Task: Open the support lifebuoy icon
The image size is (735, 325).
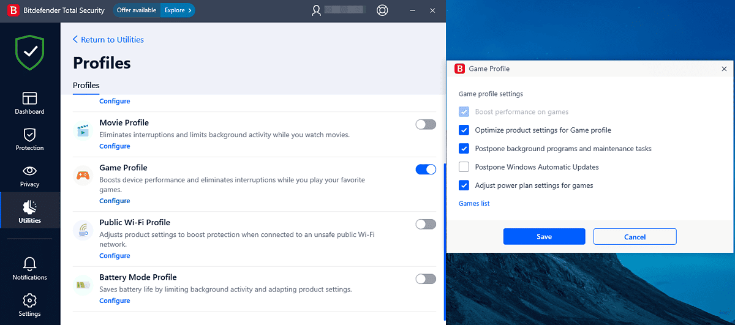Action: [383, 10]
